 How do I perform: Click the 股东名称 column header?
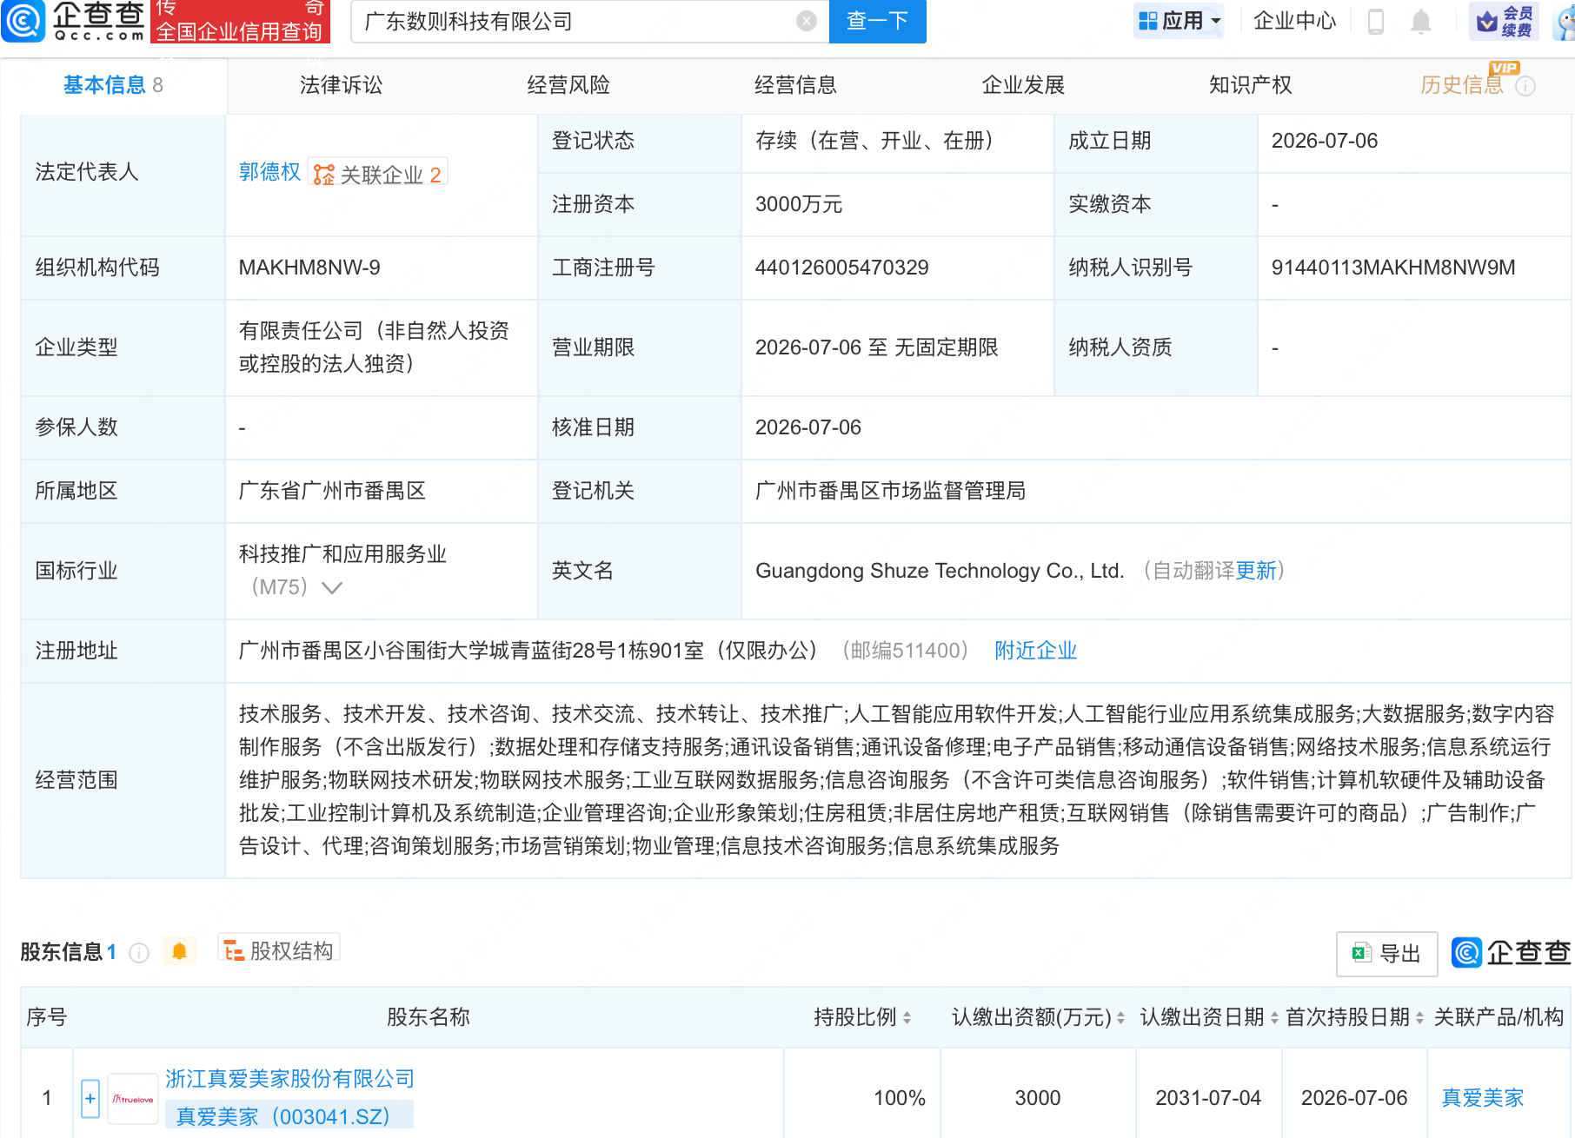tap(428, 1017)
